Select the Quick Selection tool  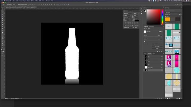tap(2, 15)
